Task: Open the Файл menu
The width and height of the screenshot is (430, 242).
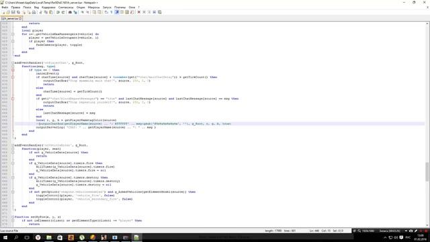Action: [5, 7]
